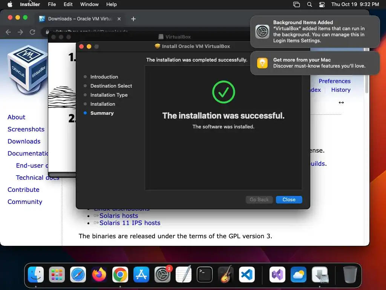386x290 pixels.
Task: Open the Downloads sidebar link
Action: coord(24,141)
